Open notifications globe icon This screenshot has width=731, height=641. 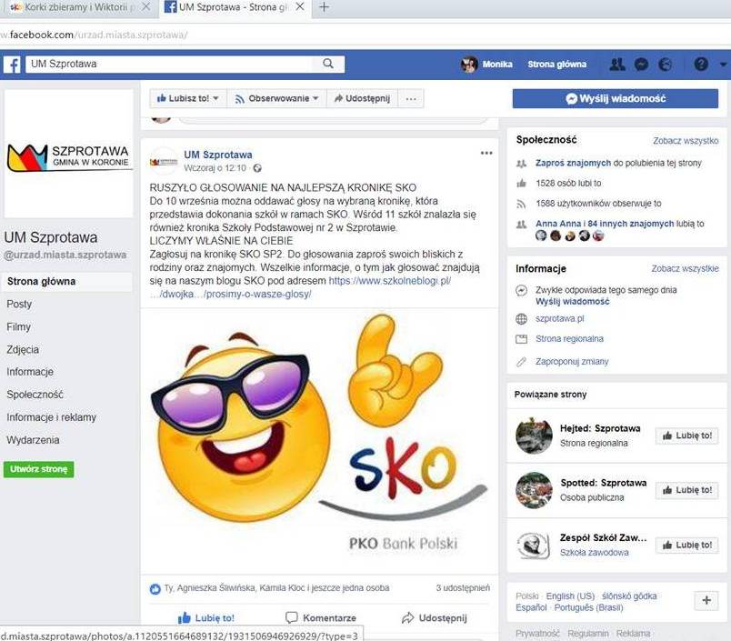[666, 64]
